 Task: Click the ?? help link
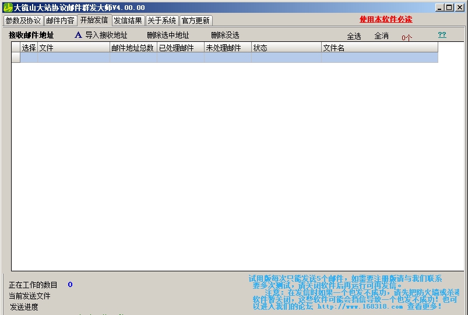[x=442, y=35]
